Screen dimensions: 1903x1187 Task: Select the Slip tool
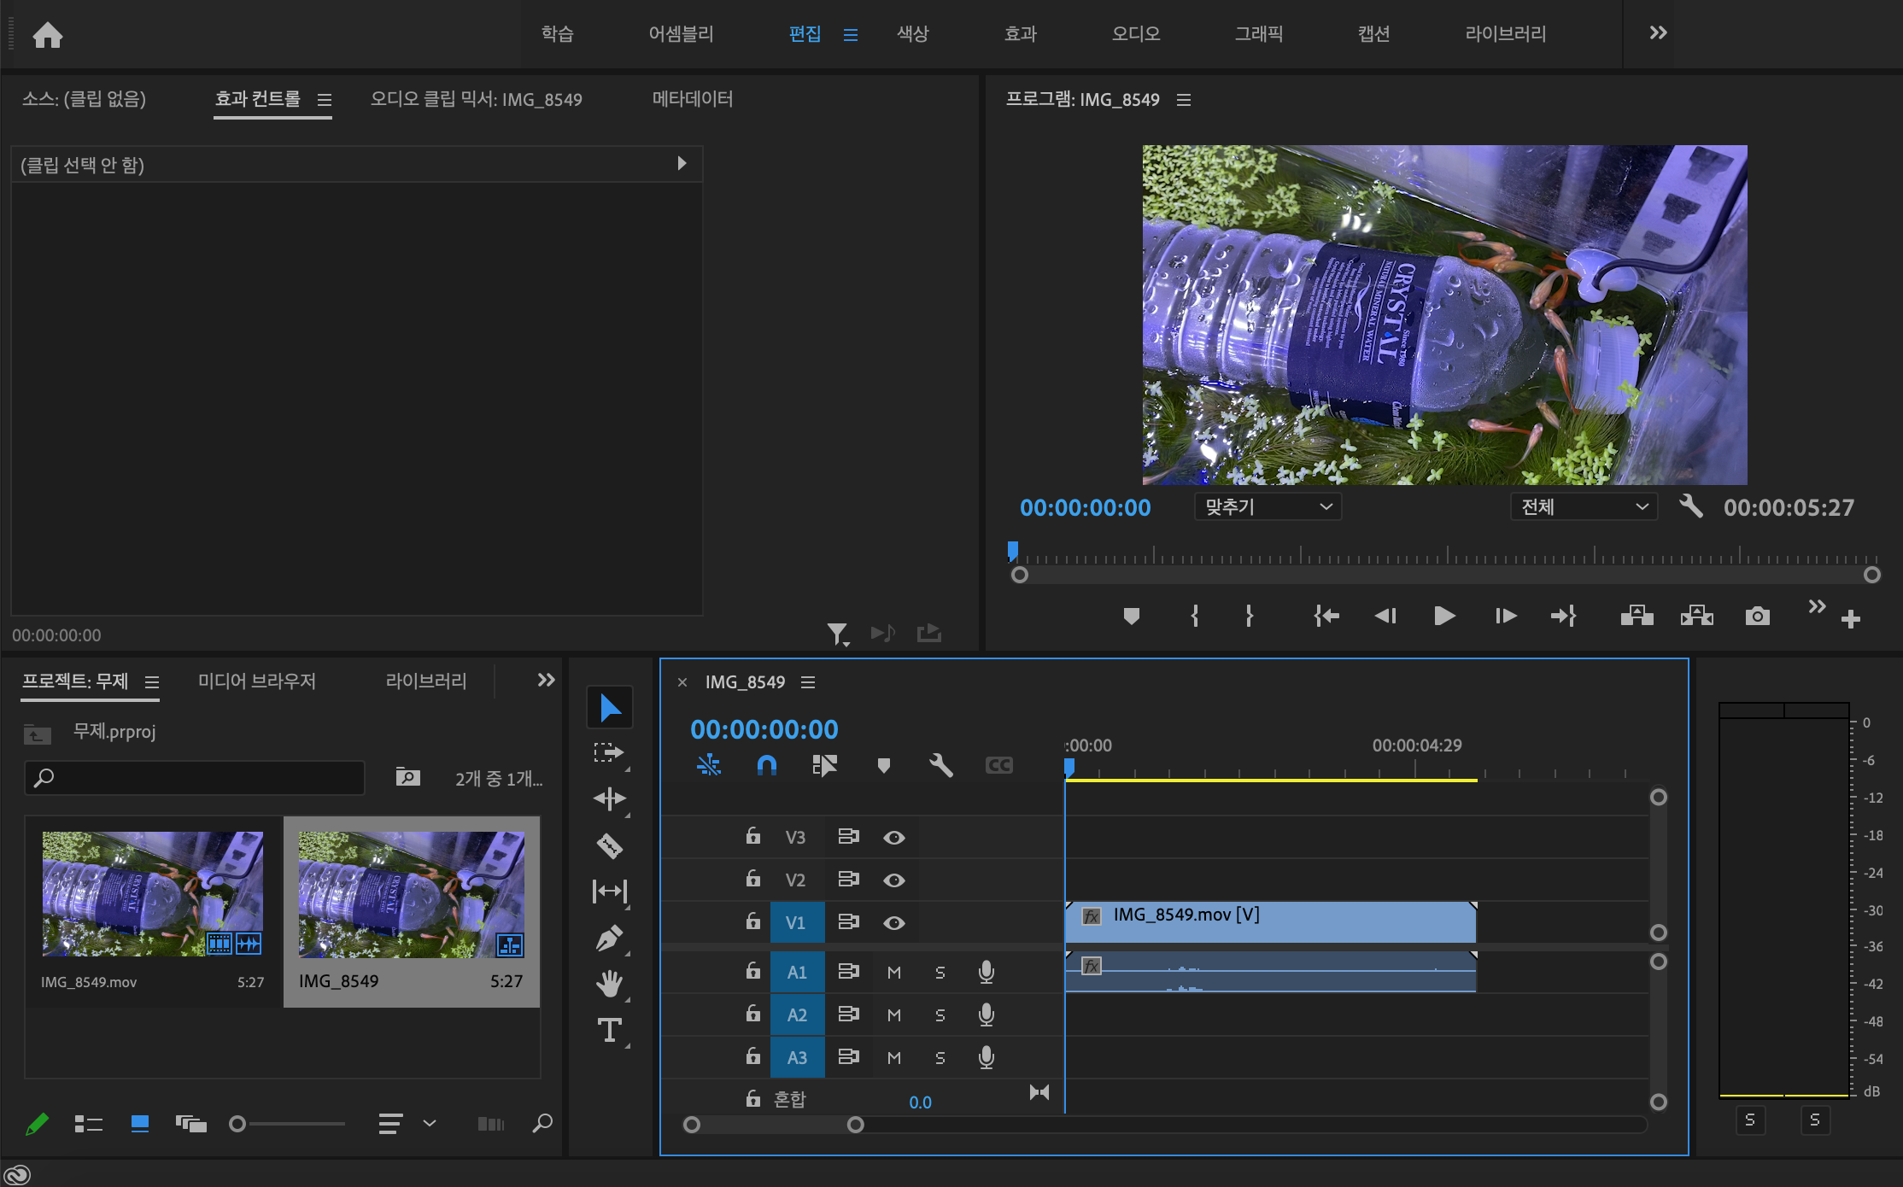coord(610,892)
